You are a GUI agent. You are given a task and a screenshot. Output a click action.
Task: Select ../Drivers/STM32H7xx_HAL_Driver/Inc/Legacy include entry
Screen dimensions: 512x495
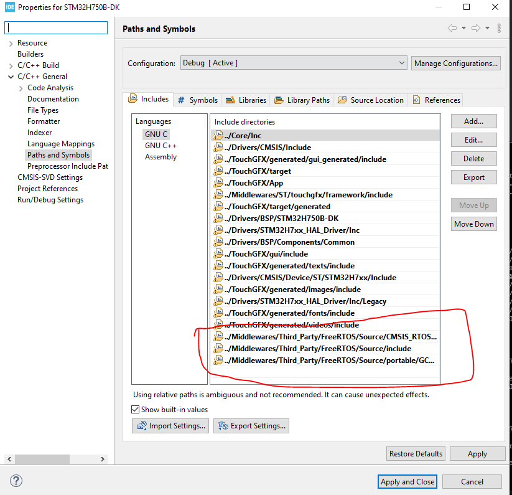click(x=325, y=301)
